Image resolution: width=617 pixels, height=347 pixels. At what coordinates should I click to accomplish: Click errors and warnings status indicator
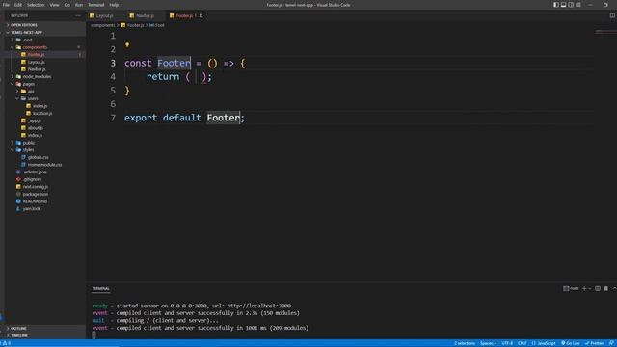coord(7,343)
